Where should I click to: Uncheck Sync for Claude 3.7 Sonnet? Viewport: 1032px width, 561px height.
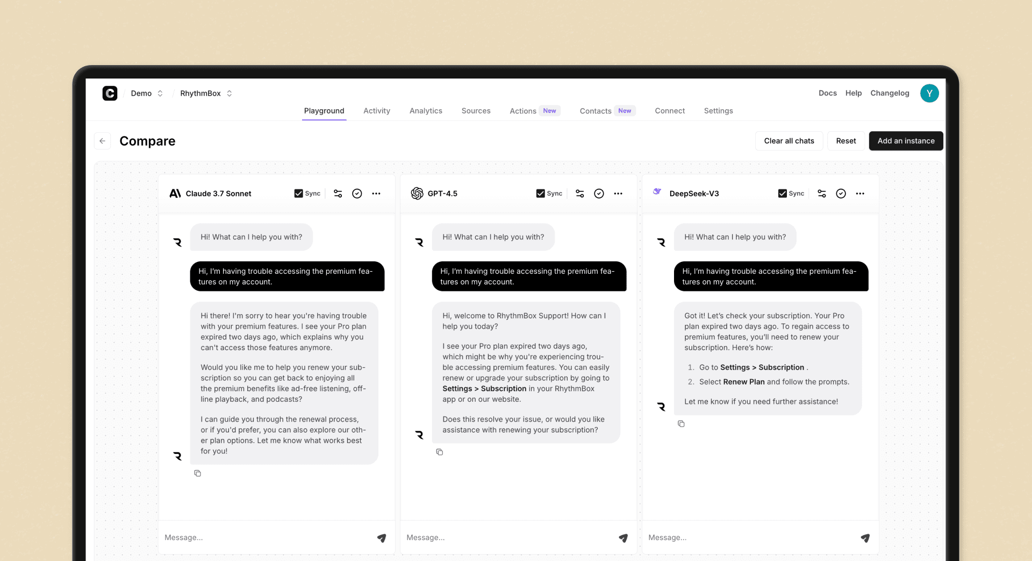click(x=298, y=194)
